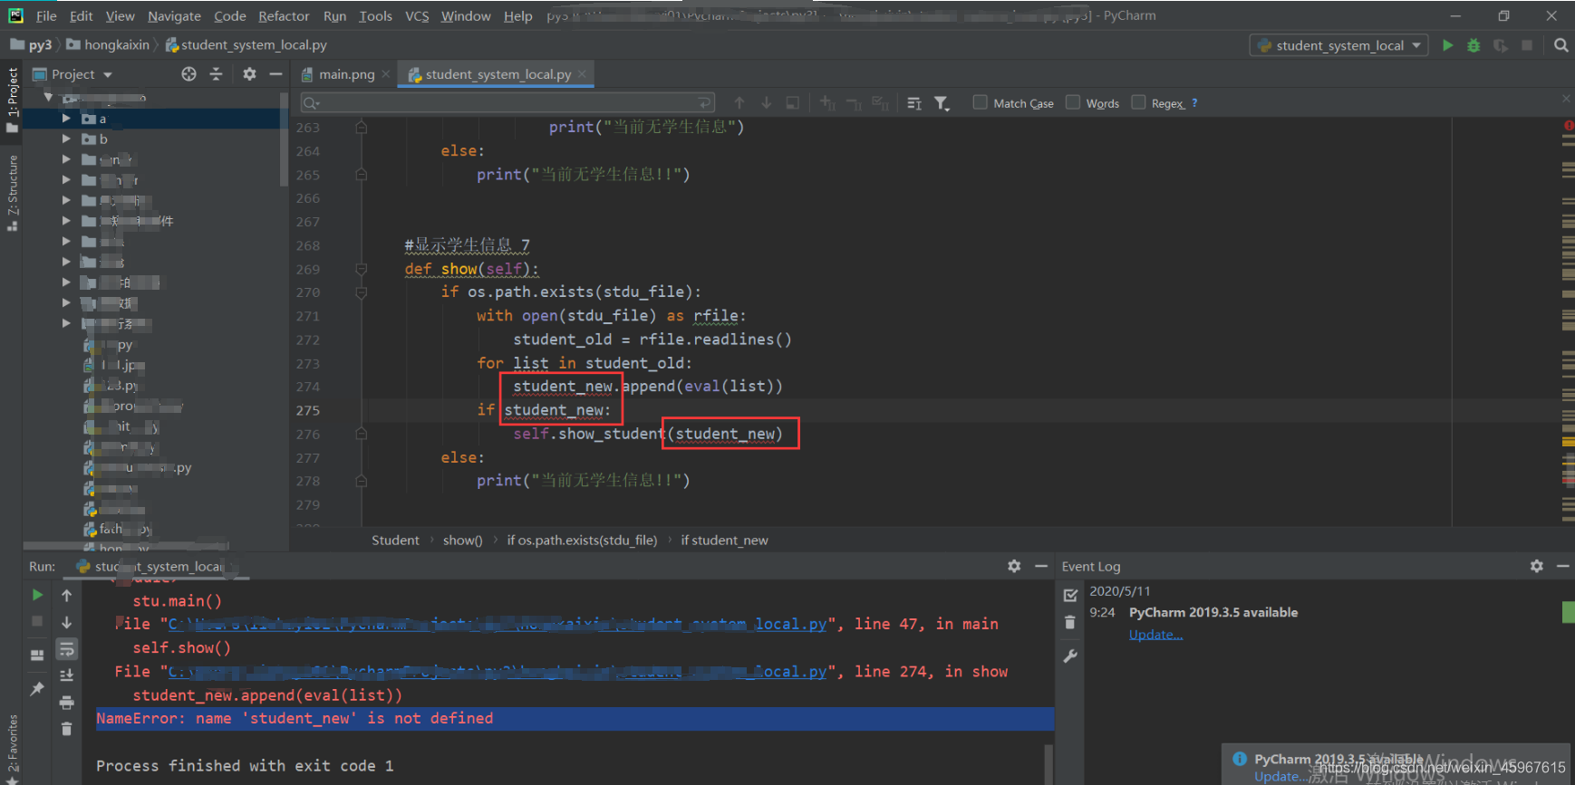Switch to main.png editor tab
Viewport: 1575px width, 785px height.
point(345,74)
